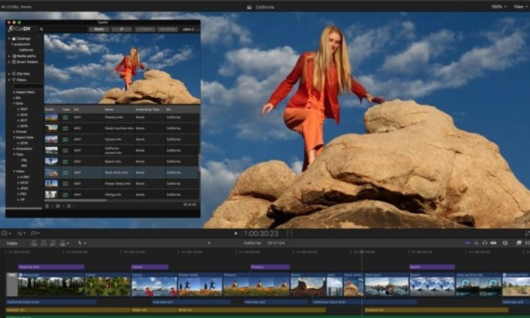
Task: Click the film type icon in Canoe.m4v row
Action: coord(66,139)
